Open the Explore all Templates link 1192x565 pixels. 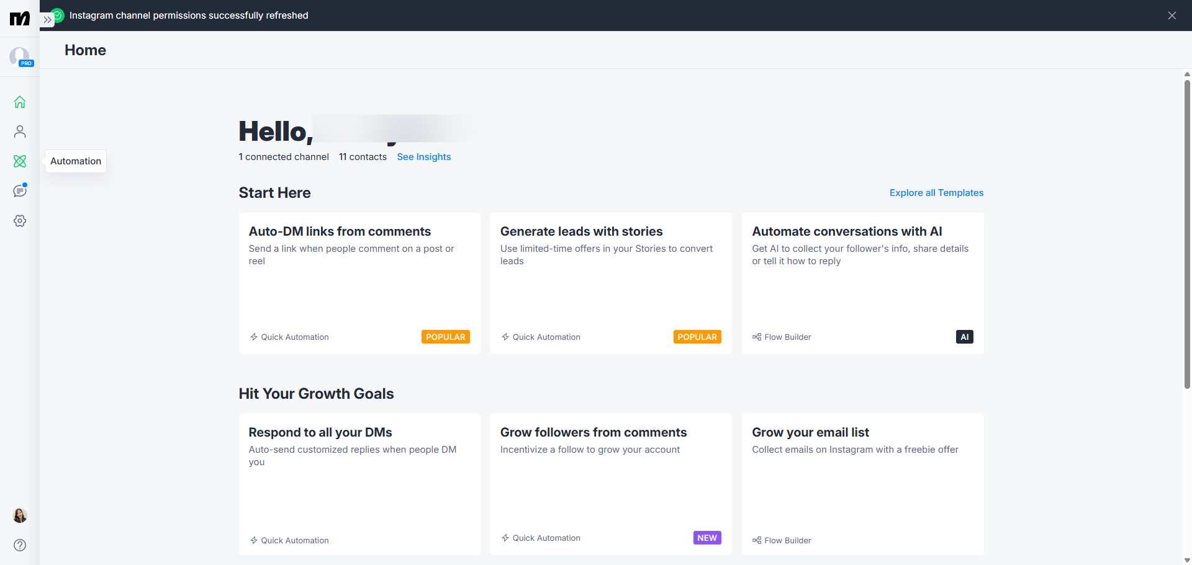coord(936,193)
